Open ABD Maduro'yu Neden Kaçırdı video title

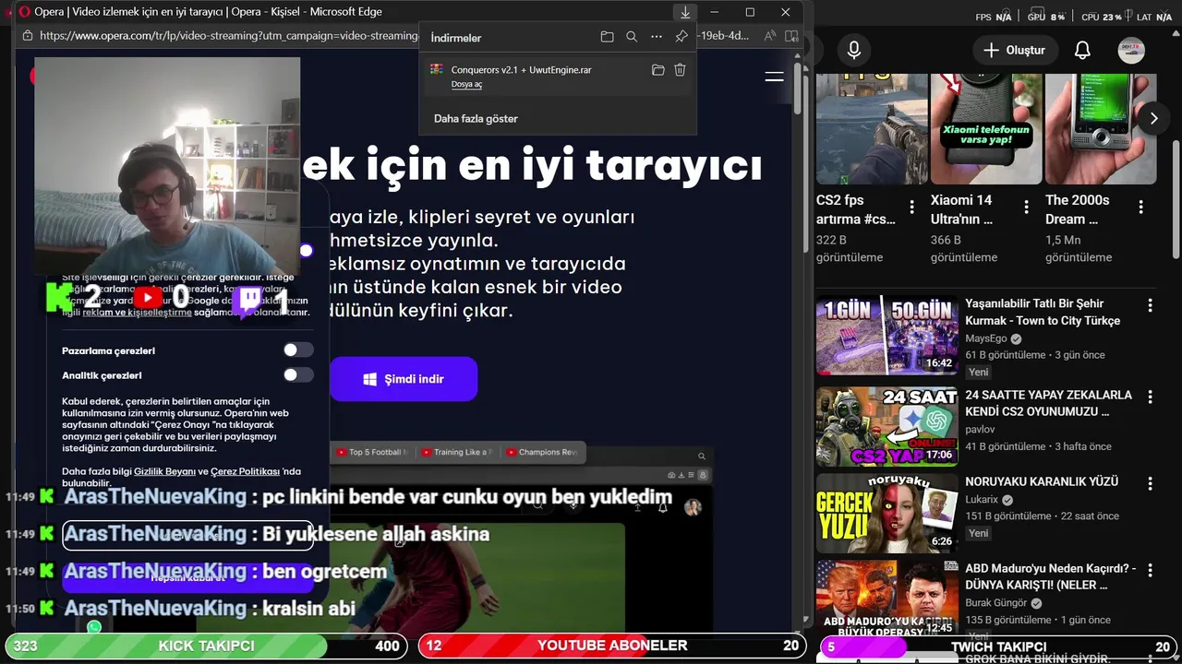(1051, 576)
